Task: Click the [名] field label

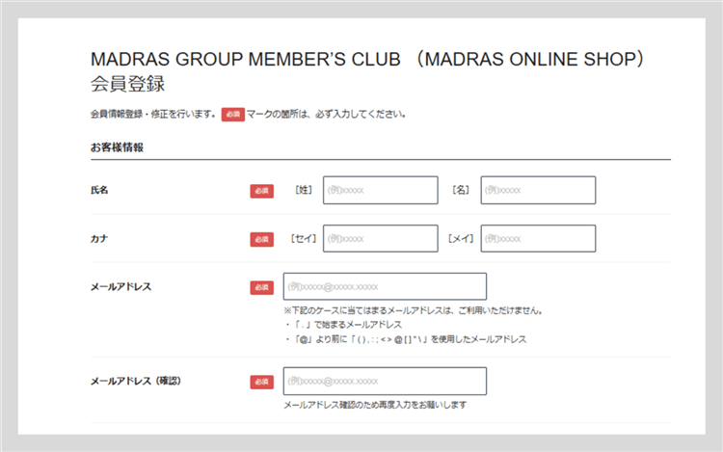Action: pyautogui.click(x=461, y=190)
